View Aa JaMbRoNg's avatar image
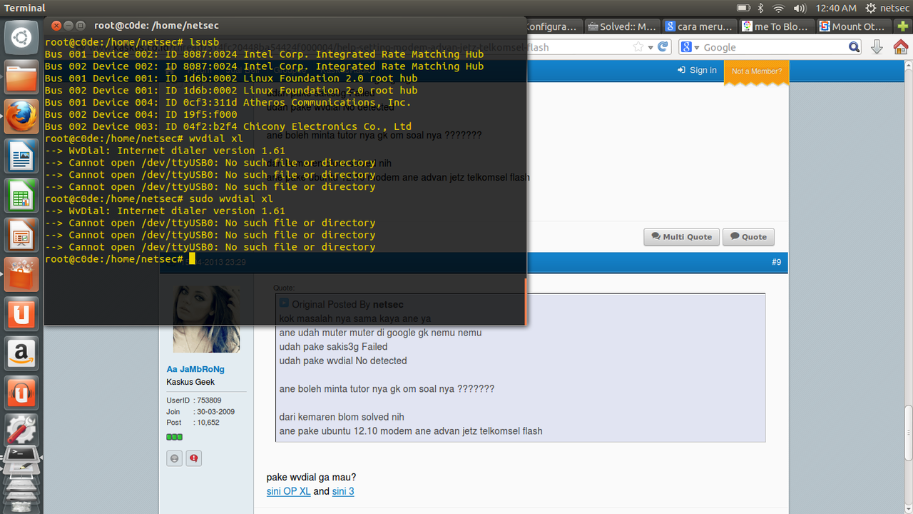Viewport: 913px width, 514px height. [206, 319]
